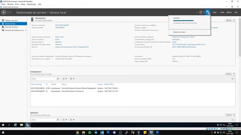
Task: Expand the Services de fichiers sidebar arrow
Action: pos(26,30)
